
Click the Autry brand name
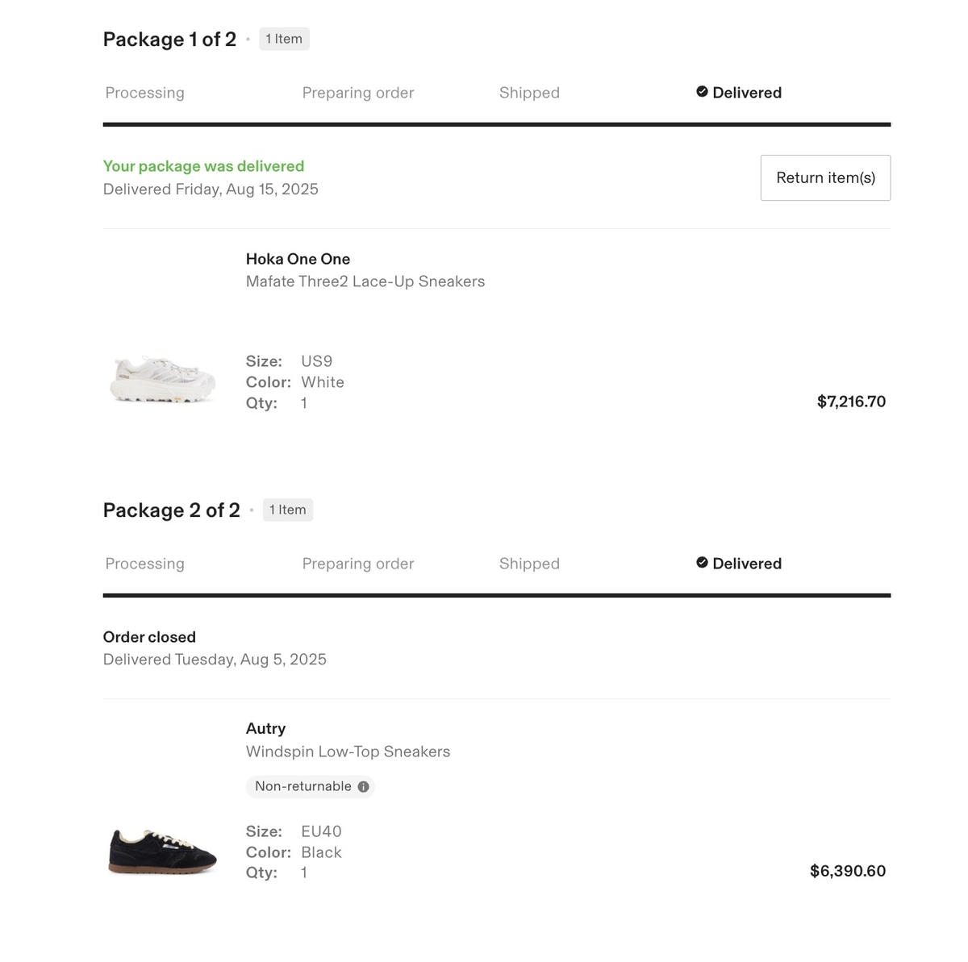265,728
